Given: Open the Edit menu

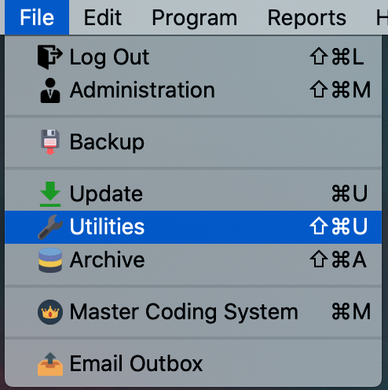Looking at the screenshot, I should pos(103,17).
